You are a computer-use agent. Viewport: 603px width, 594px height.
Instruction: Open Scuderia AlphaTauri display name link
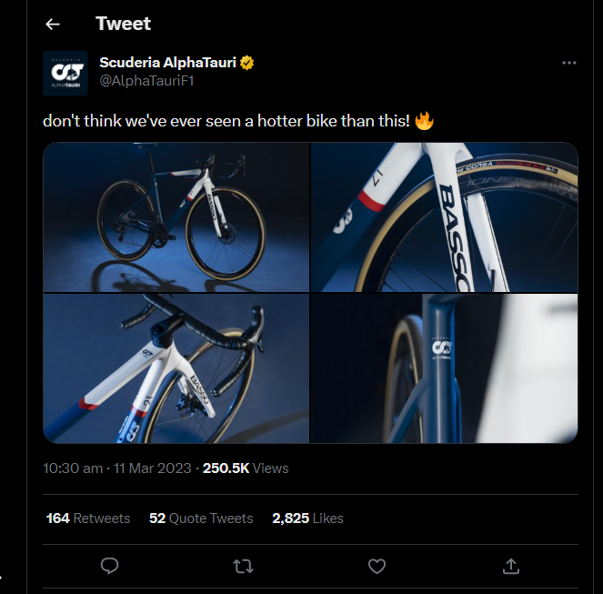tap(167, 63)
